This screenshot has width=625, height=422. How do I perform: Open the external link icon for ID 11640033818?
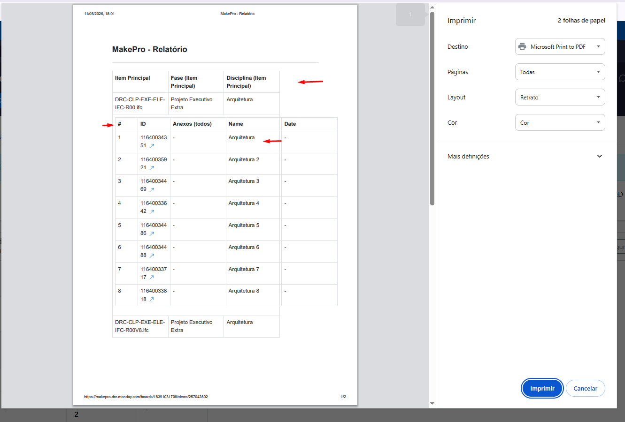click(152, 299)
